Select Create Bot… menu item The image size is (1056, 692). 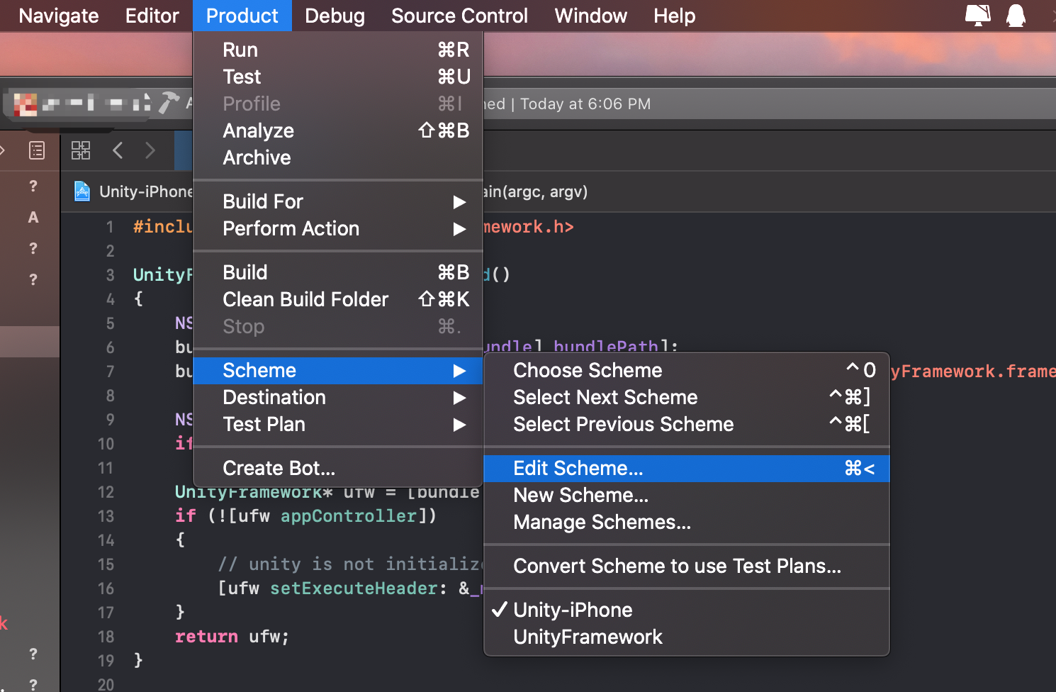point(337,468)
